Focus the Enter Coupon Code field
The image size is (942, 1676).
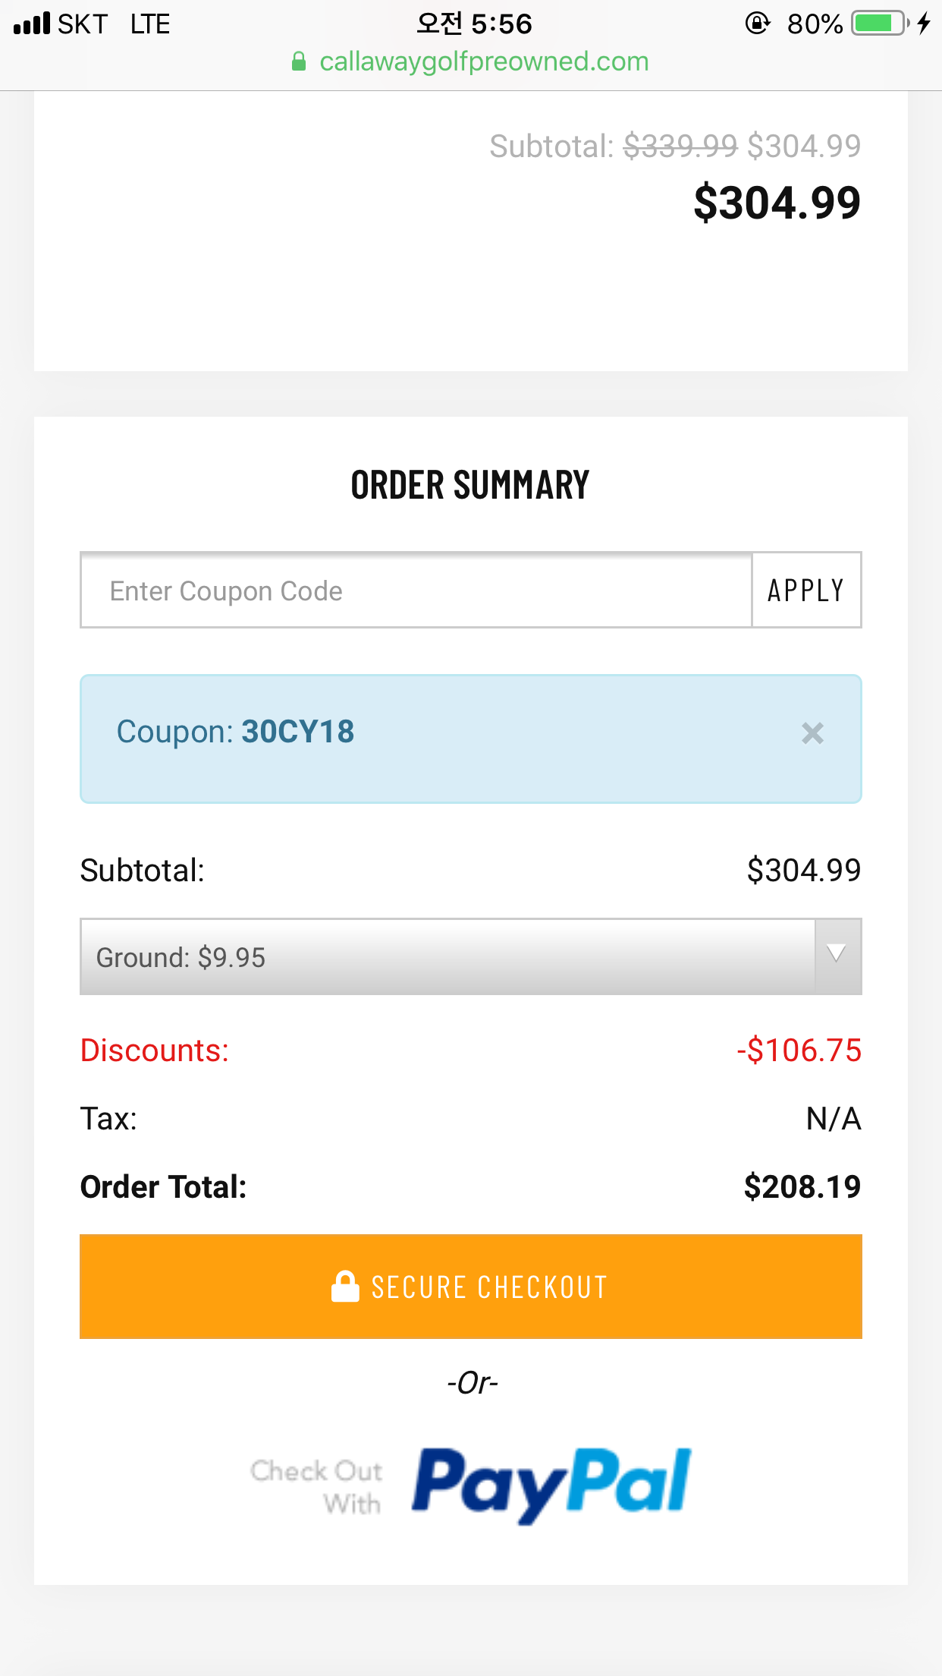(416, 591)
